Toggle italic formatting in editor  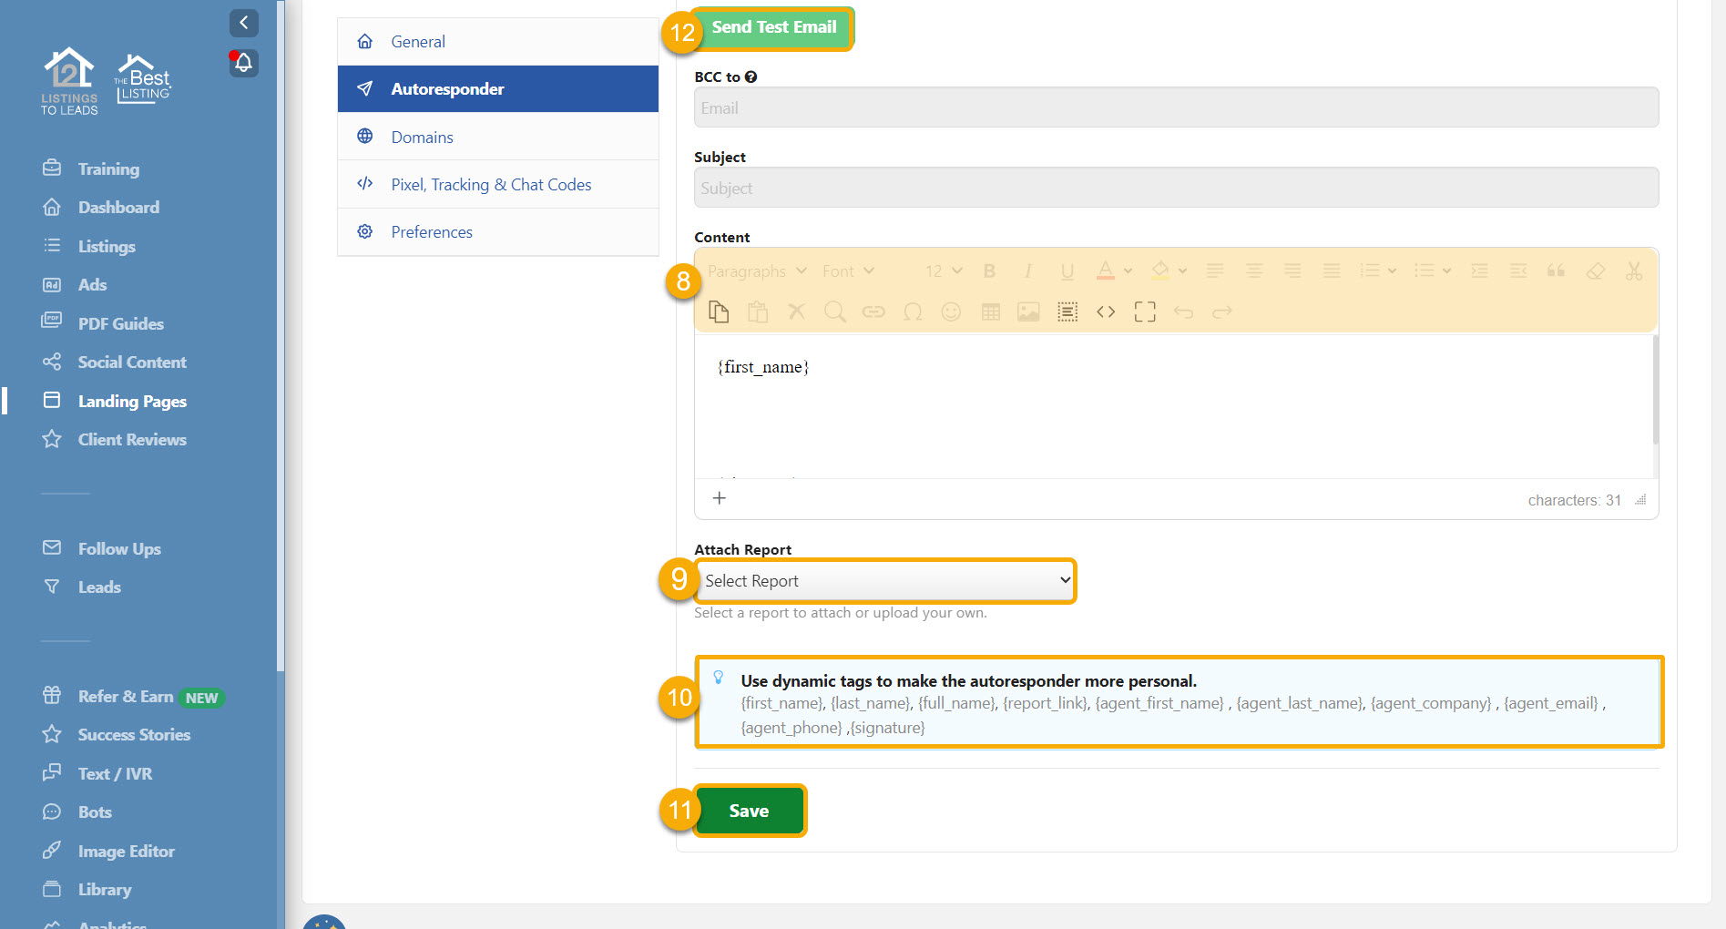[x=1027, y=271]
